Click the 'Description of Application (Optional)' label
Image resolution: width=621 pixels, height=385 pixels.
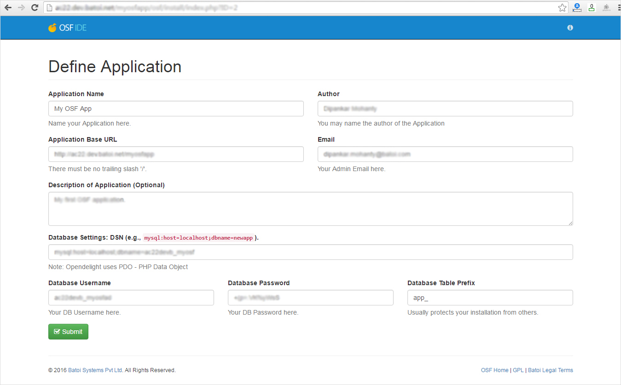tap(106, 185)
